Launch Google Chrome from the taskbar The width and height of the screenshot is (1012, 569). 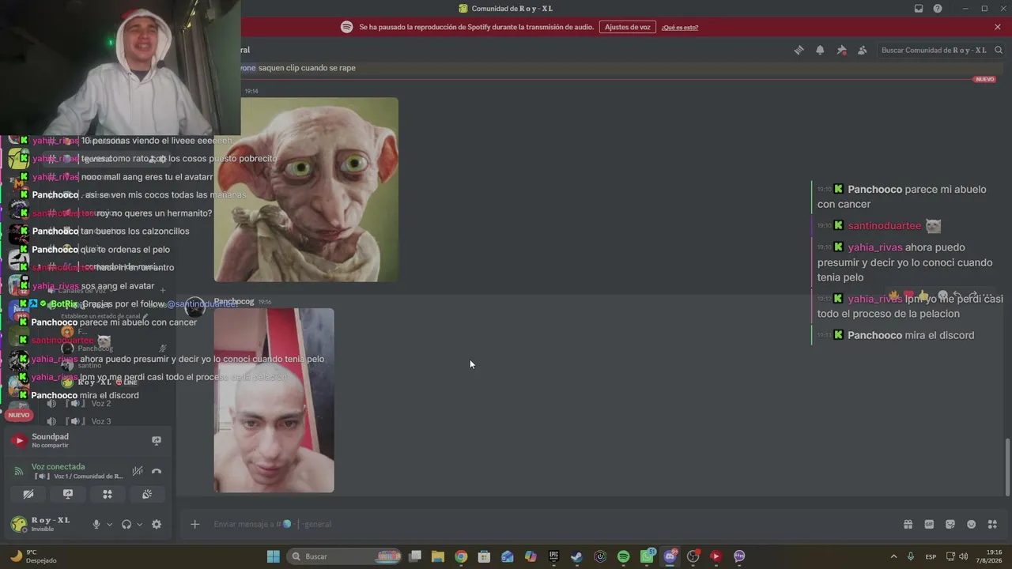[x=461, y=556]
